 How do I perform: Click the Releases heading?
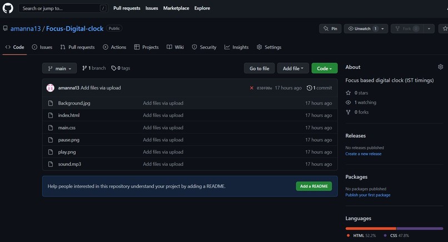click(x=355, y=136)
